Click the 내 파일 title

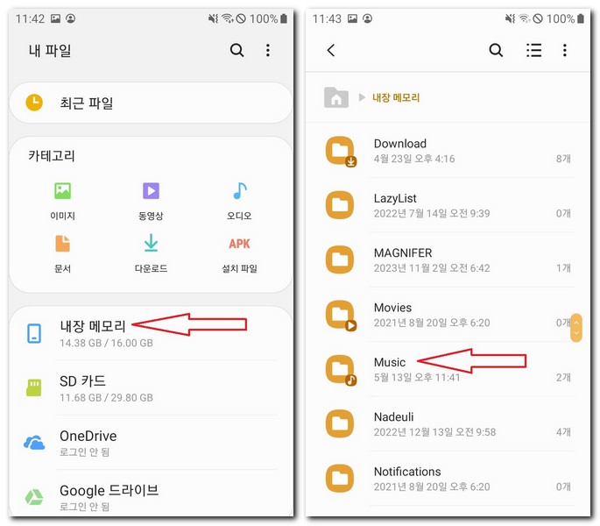click(x=50, y=50)
